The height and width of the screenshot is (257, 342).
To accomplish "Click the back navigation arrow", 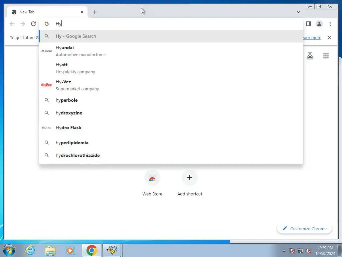I will click(x=12, y=24).
